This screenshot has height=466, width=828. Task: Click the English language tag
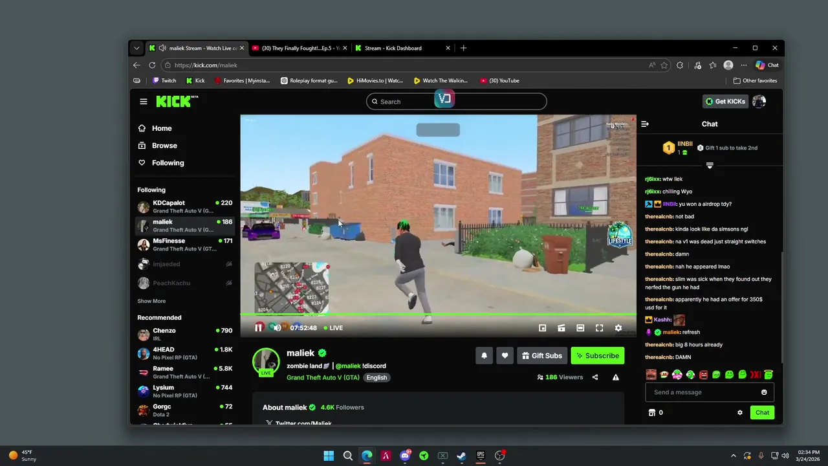pyautogui.click(x=376, y=378)
